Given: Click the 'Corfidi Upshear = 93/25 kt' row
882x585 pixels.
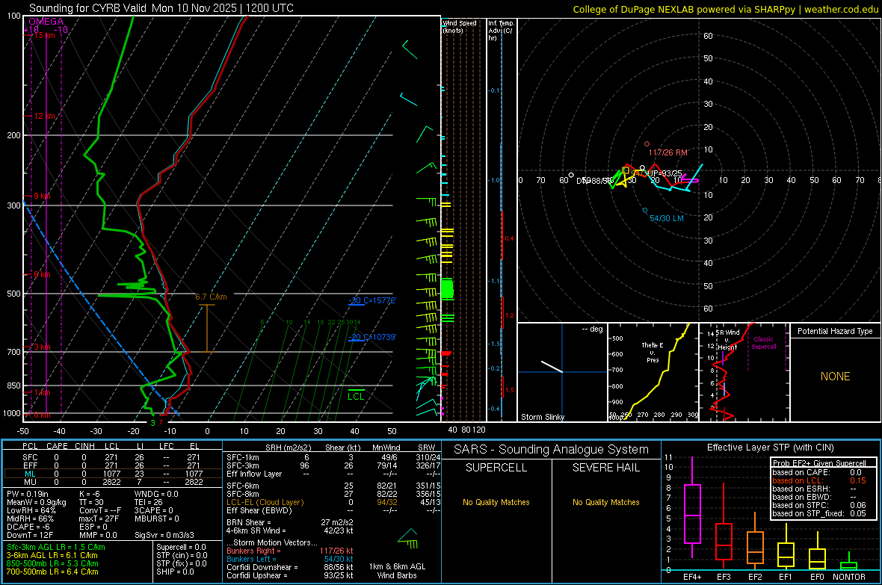Looking at the screenshot, I should [x=290, y=575].
